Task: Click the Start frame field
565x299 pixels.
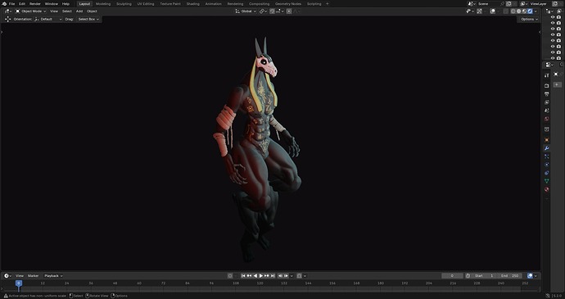Action: [x=484, y=275]
